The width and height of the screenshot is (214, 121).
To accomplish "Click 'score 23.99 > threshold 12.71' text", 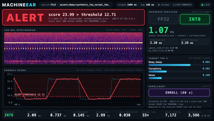I will click(x=82, y=14).
